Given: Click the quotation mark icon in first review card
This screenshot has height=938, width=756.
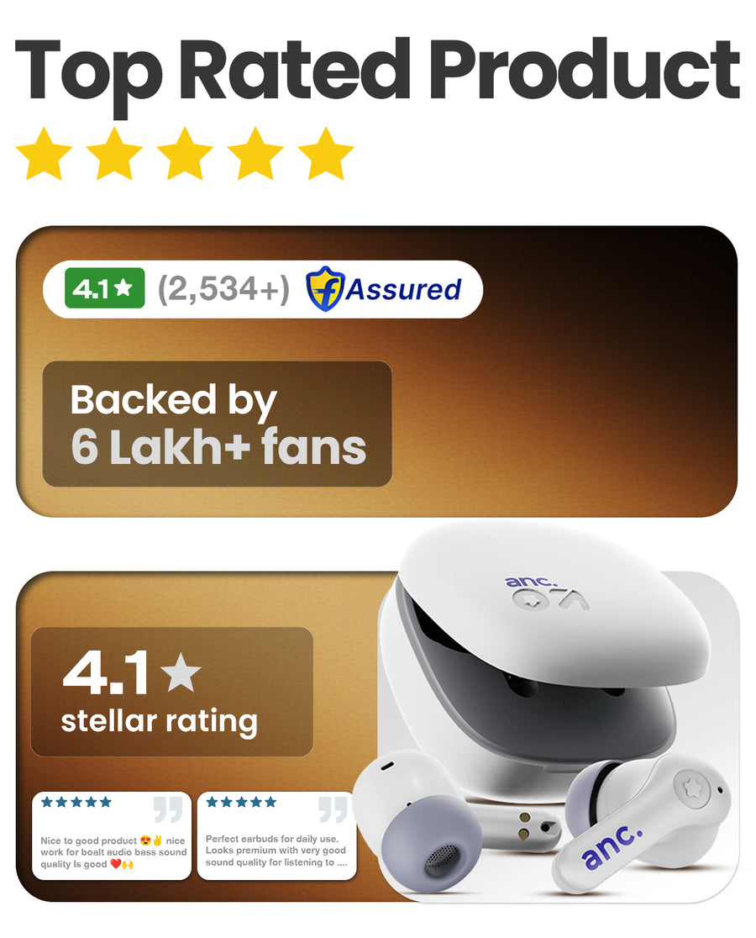Looking at the screenshot, I should (168, 809).
